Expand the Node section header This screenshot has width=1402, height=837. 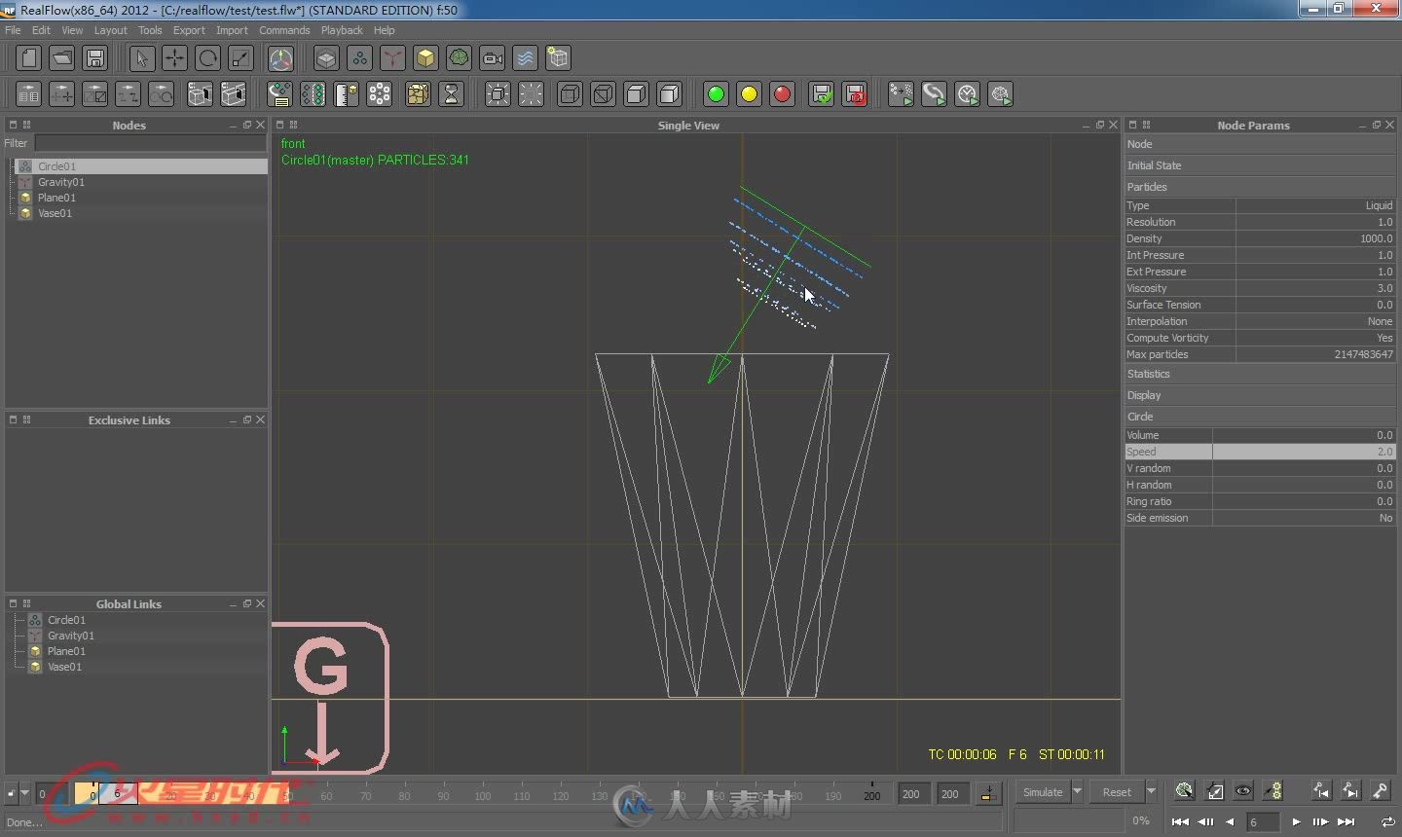pos(1260,144)
